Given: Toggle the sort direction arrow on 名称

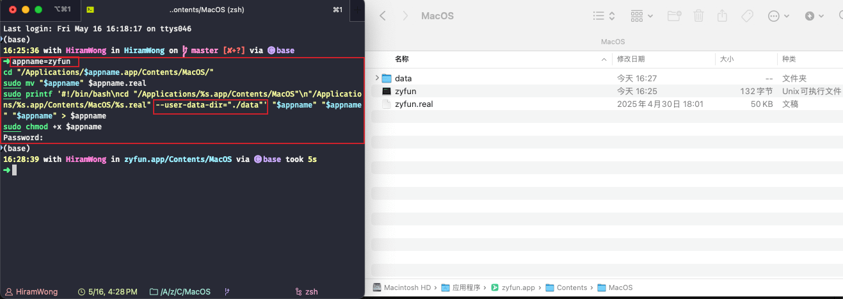Looking at the screenshot, I should [x=605, y=59].
